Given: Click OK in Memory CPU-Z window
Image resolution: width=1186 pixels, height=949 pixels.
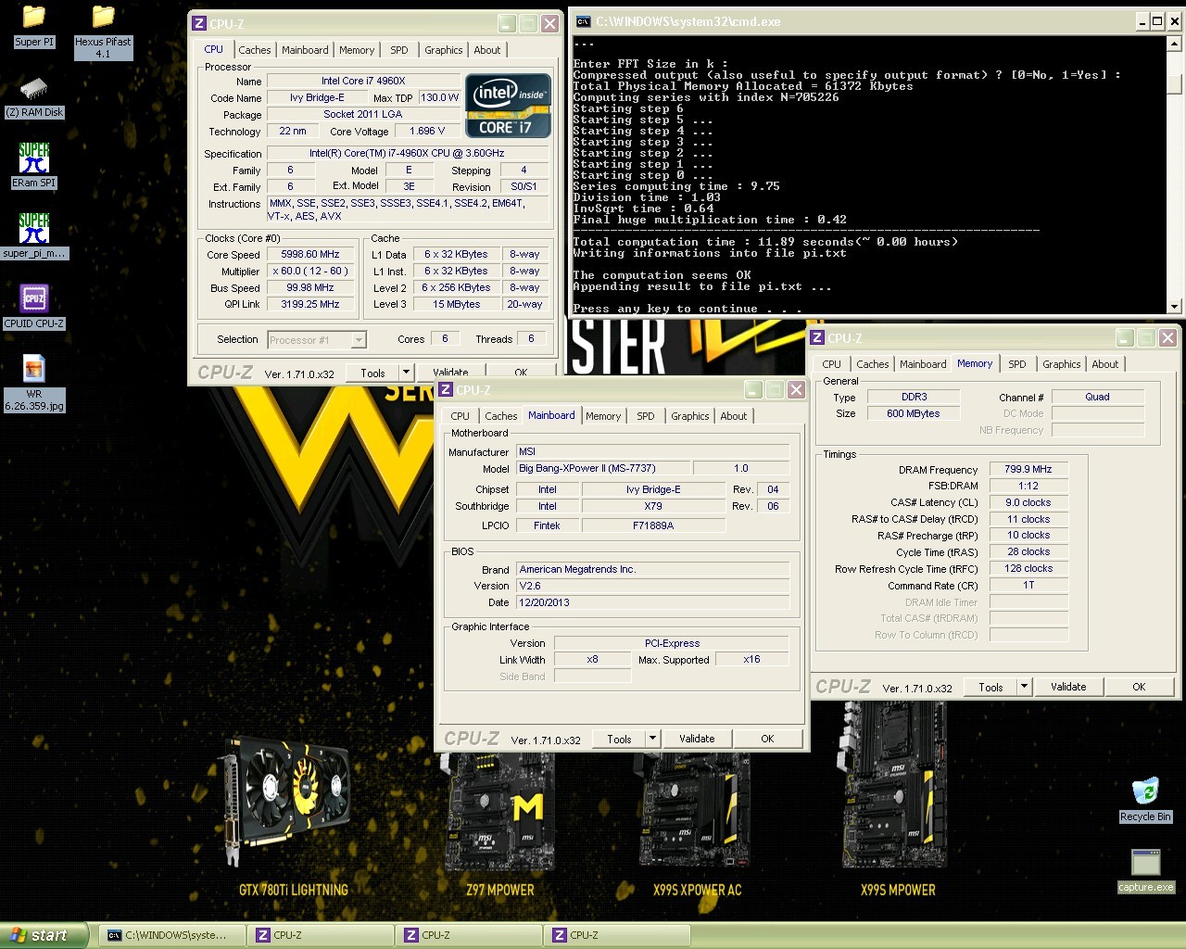Looking at the screenshot, I should (1139, 687).
